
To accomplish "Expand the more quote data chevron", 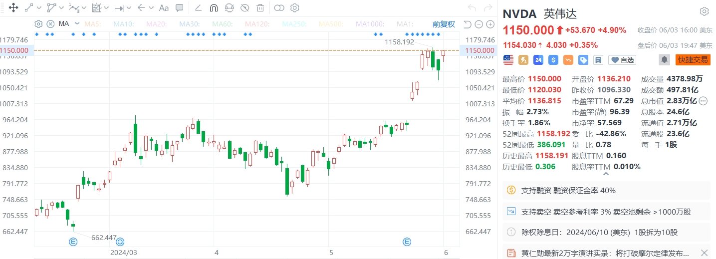I will click(606, 174).
